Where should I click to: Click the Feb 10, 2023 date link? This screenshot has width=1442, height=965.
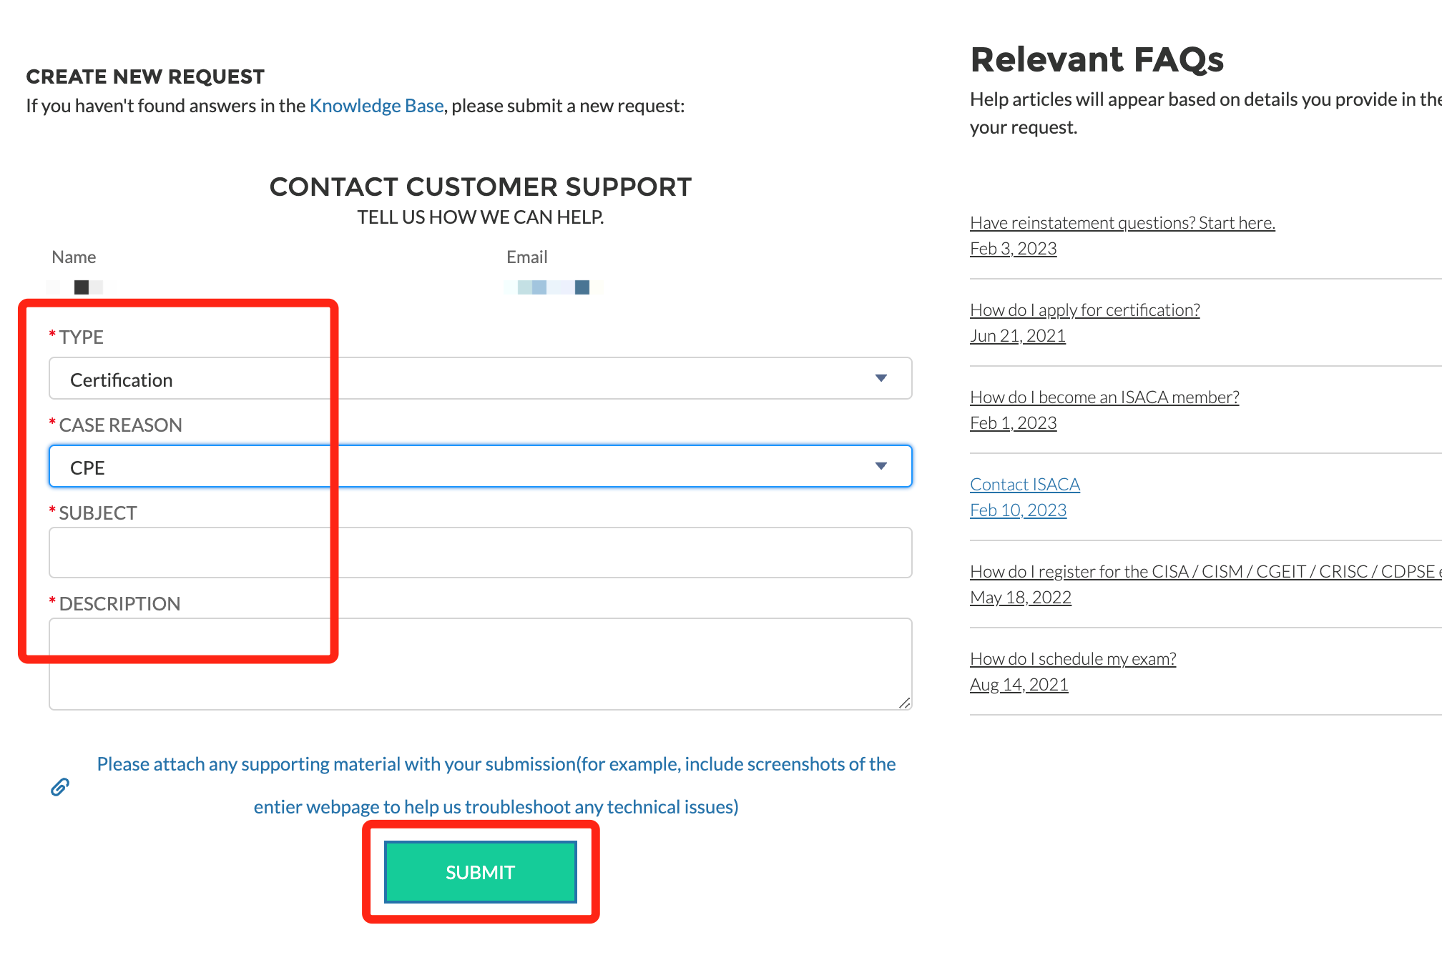[x=1018, y=510]
